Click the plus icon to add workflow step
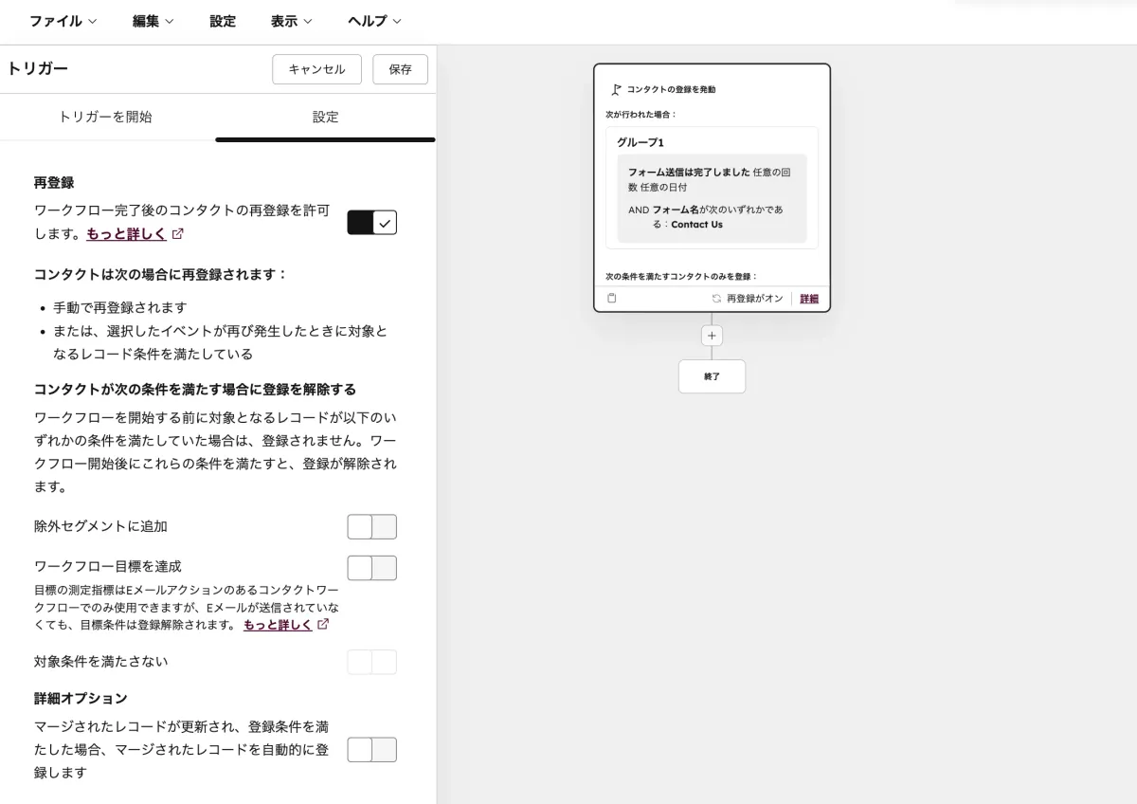1137x804 pixels. [712, 335]
